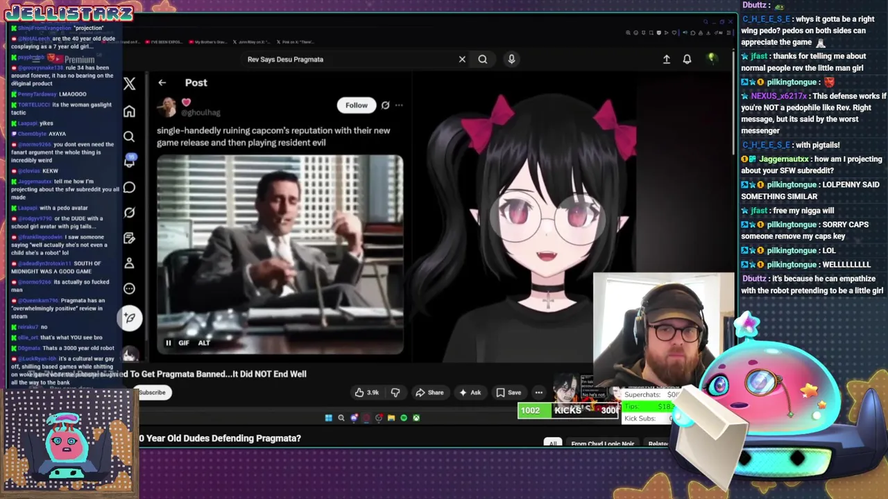
Task: Open Grok icon in X sidebar
Action: point(129,213)
